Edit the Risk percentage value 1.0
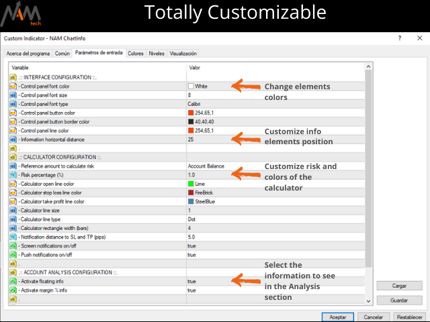 click(191, 175)
